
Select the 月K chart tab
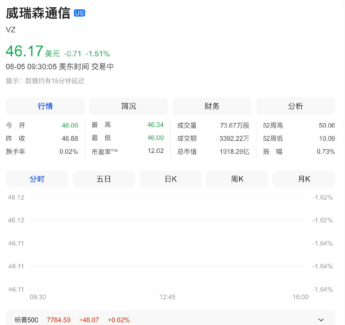click(x=304, y=179)
